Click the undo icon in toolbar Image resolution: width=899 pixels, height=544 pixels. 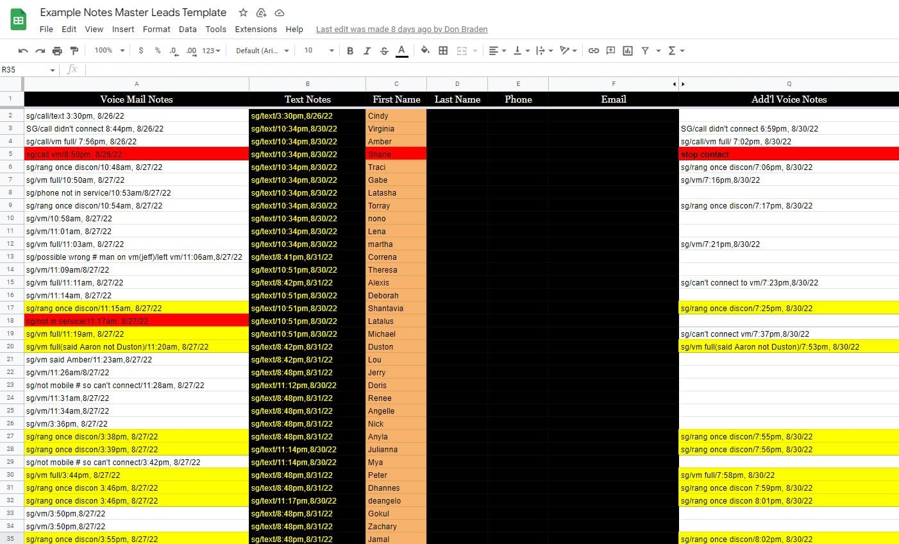23,51
